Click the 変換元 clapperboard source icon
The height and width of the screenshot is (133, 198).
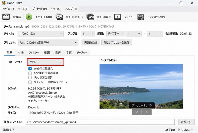point(6,17)
